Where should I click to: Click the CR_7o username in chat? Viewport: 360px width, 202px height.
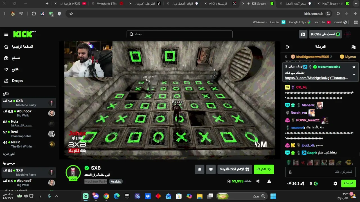click(x=301, y=87)
